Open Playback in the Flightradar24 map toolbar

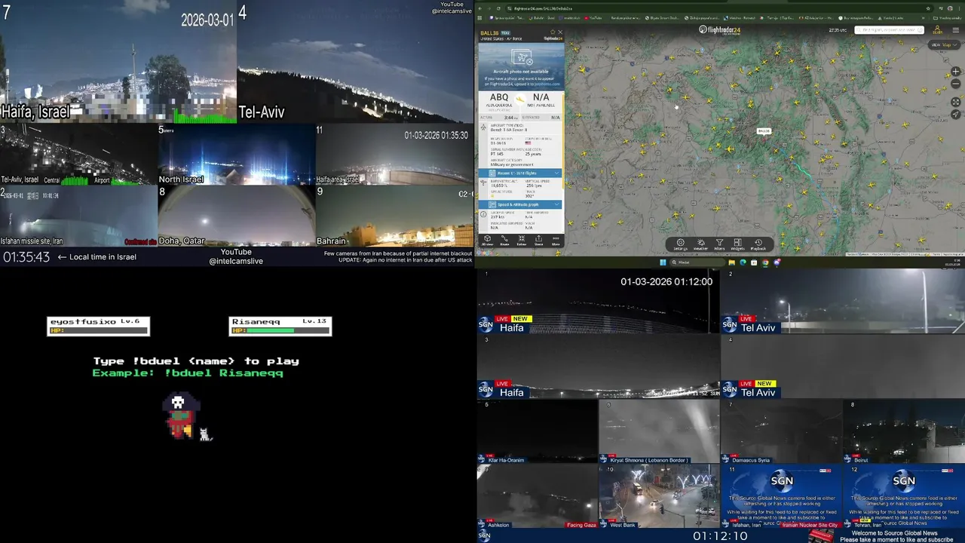758,244
